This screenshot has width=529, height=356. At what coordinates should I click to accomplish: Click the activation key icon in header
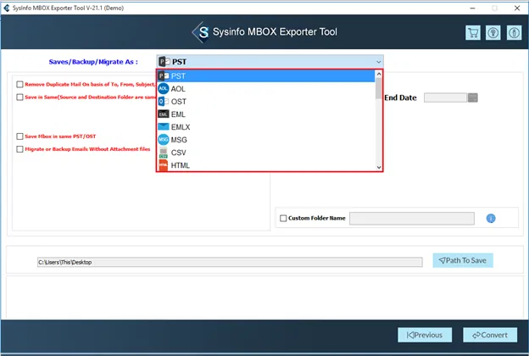click(493, 33)
